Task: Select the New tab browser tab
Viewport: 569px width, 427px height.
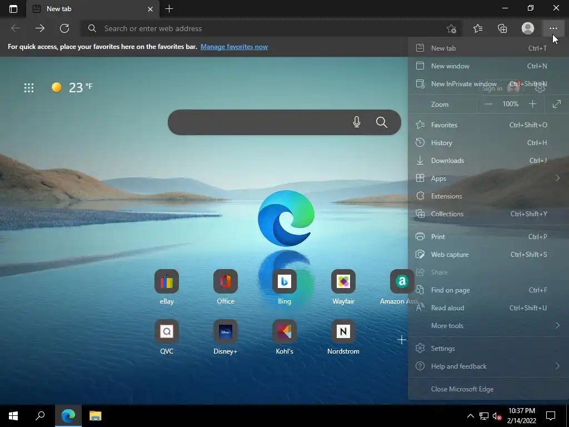Action: [93, 9]
